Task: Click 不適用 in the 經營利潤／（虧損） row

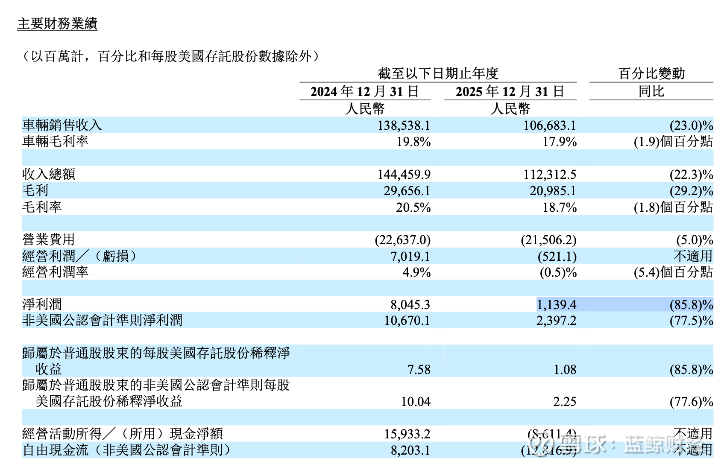Action: pyautogui.click(x=693, y=256)
